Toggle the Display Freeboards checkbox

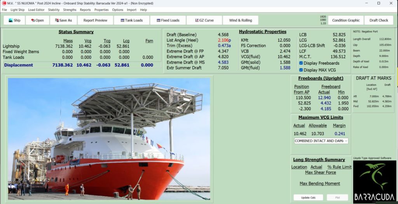click(x=301, y=63)
